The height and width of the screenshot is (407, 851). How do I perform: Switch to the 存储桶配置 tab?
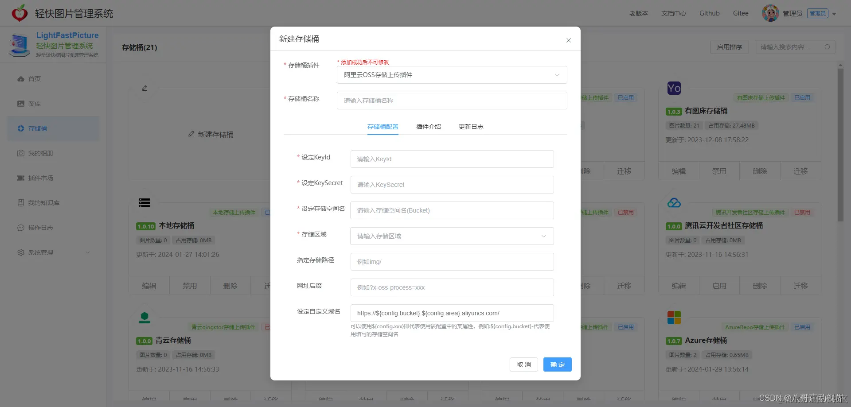[383, 127]
